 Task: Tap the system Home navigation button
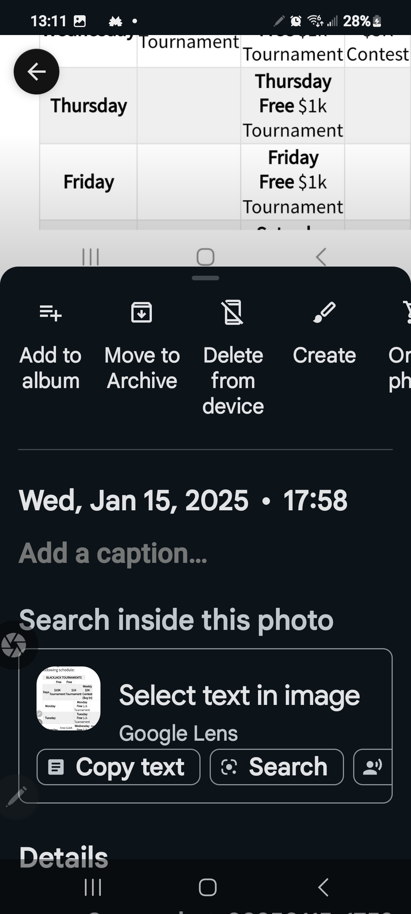point(208,887)
